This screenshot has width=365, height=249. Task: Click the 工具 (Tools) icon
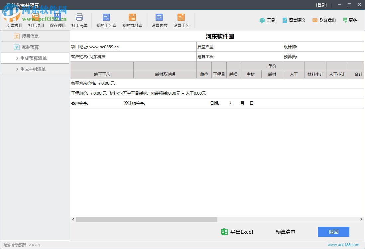click(x=267, y=20)
